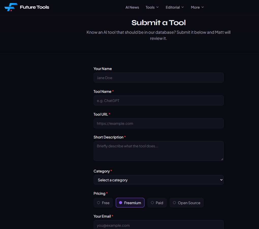Click the Short Description resize handle
The height and width of the screenshot is (229, 259).
click(x=222, y=159)
